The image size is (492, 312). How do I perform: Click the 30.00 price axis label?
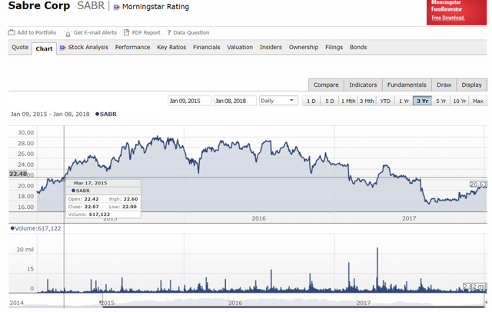click(x=25, y=133)
